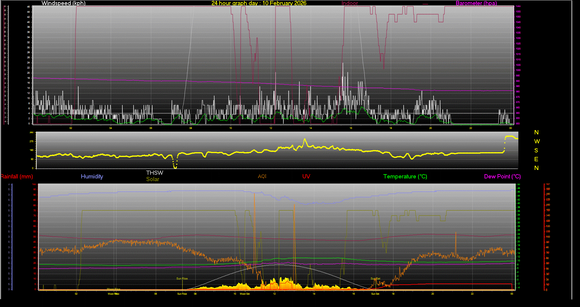Click the Sun Rise marker label
This screenshot has height=307, width=580.
point(182,278)
